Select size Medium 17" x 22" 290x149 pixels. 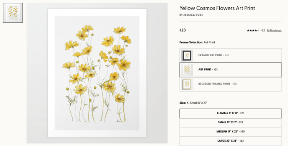[x=230, y=132]
